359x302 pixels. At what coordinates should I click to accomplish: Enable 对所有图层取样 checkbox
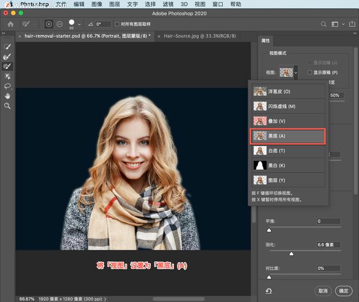(117, 24)
